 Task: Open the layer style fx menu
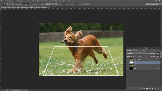pos(144,88)
